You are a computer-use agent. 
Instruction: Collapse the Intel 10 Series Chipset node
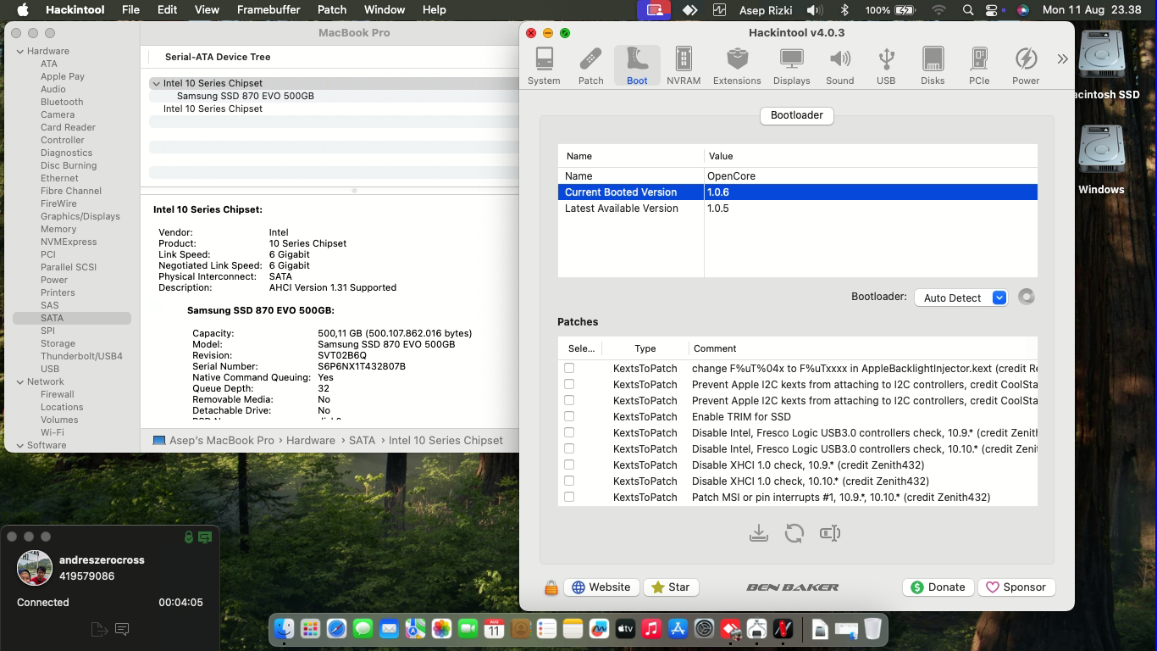[x=156, y=83]
